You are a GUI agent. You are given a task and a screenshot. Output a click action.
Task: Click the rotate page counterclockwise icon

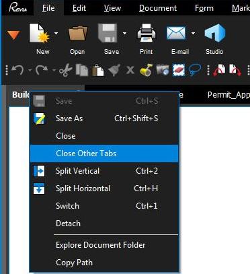coord(219,70)
